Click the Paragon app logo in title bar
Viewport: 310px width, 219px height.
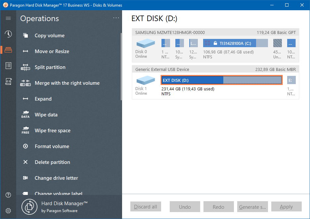tap(6, 5)
